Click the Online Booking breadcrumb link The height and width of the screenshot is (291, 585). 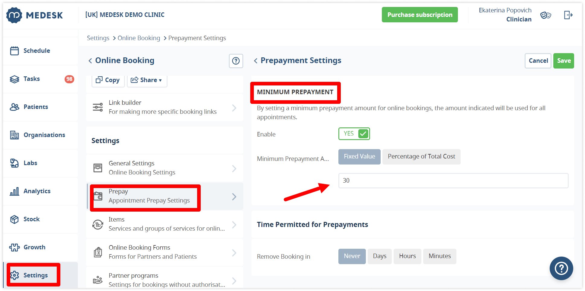coord(139,38)
